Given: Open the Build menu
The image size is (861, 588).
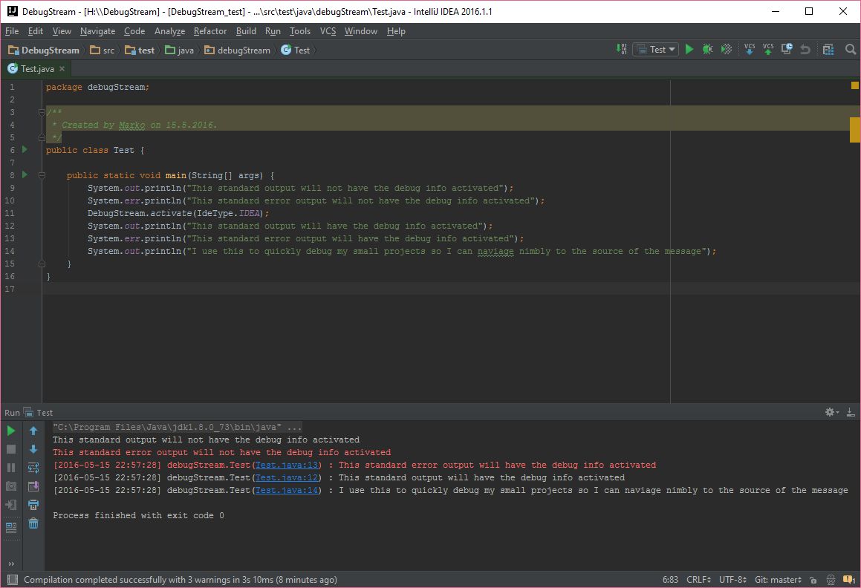Looking at the screenshot, I should 246,31.
